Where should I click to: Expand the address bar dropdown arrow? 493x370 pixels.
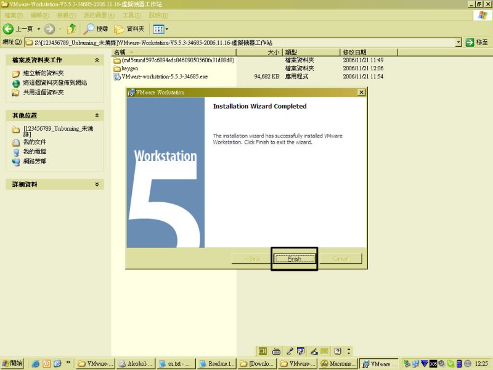click(458, 43)
